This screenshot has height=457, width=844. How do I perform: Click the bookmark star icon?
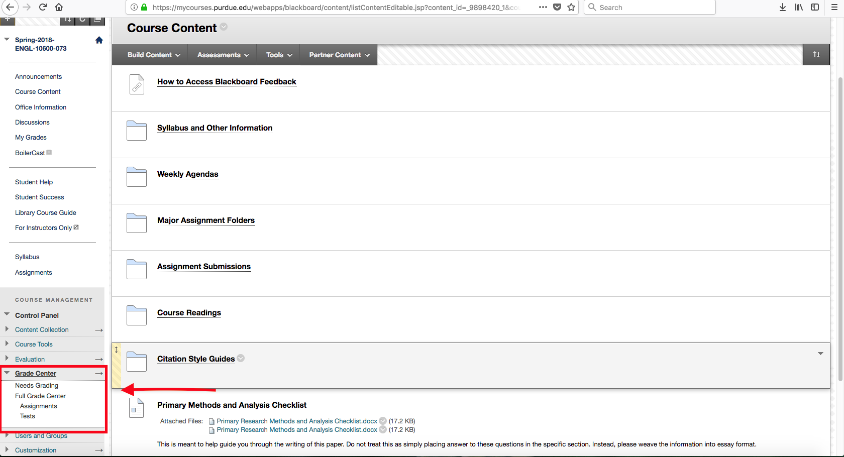(x=571, y=7)
